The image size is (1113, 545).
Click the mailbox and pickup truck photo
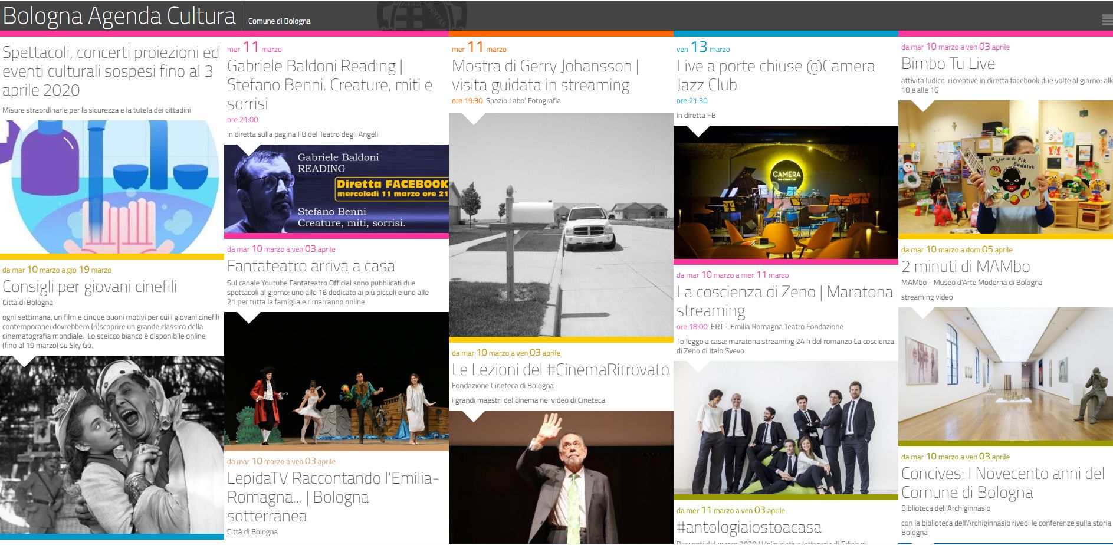(561, 225)
